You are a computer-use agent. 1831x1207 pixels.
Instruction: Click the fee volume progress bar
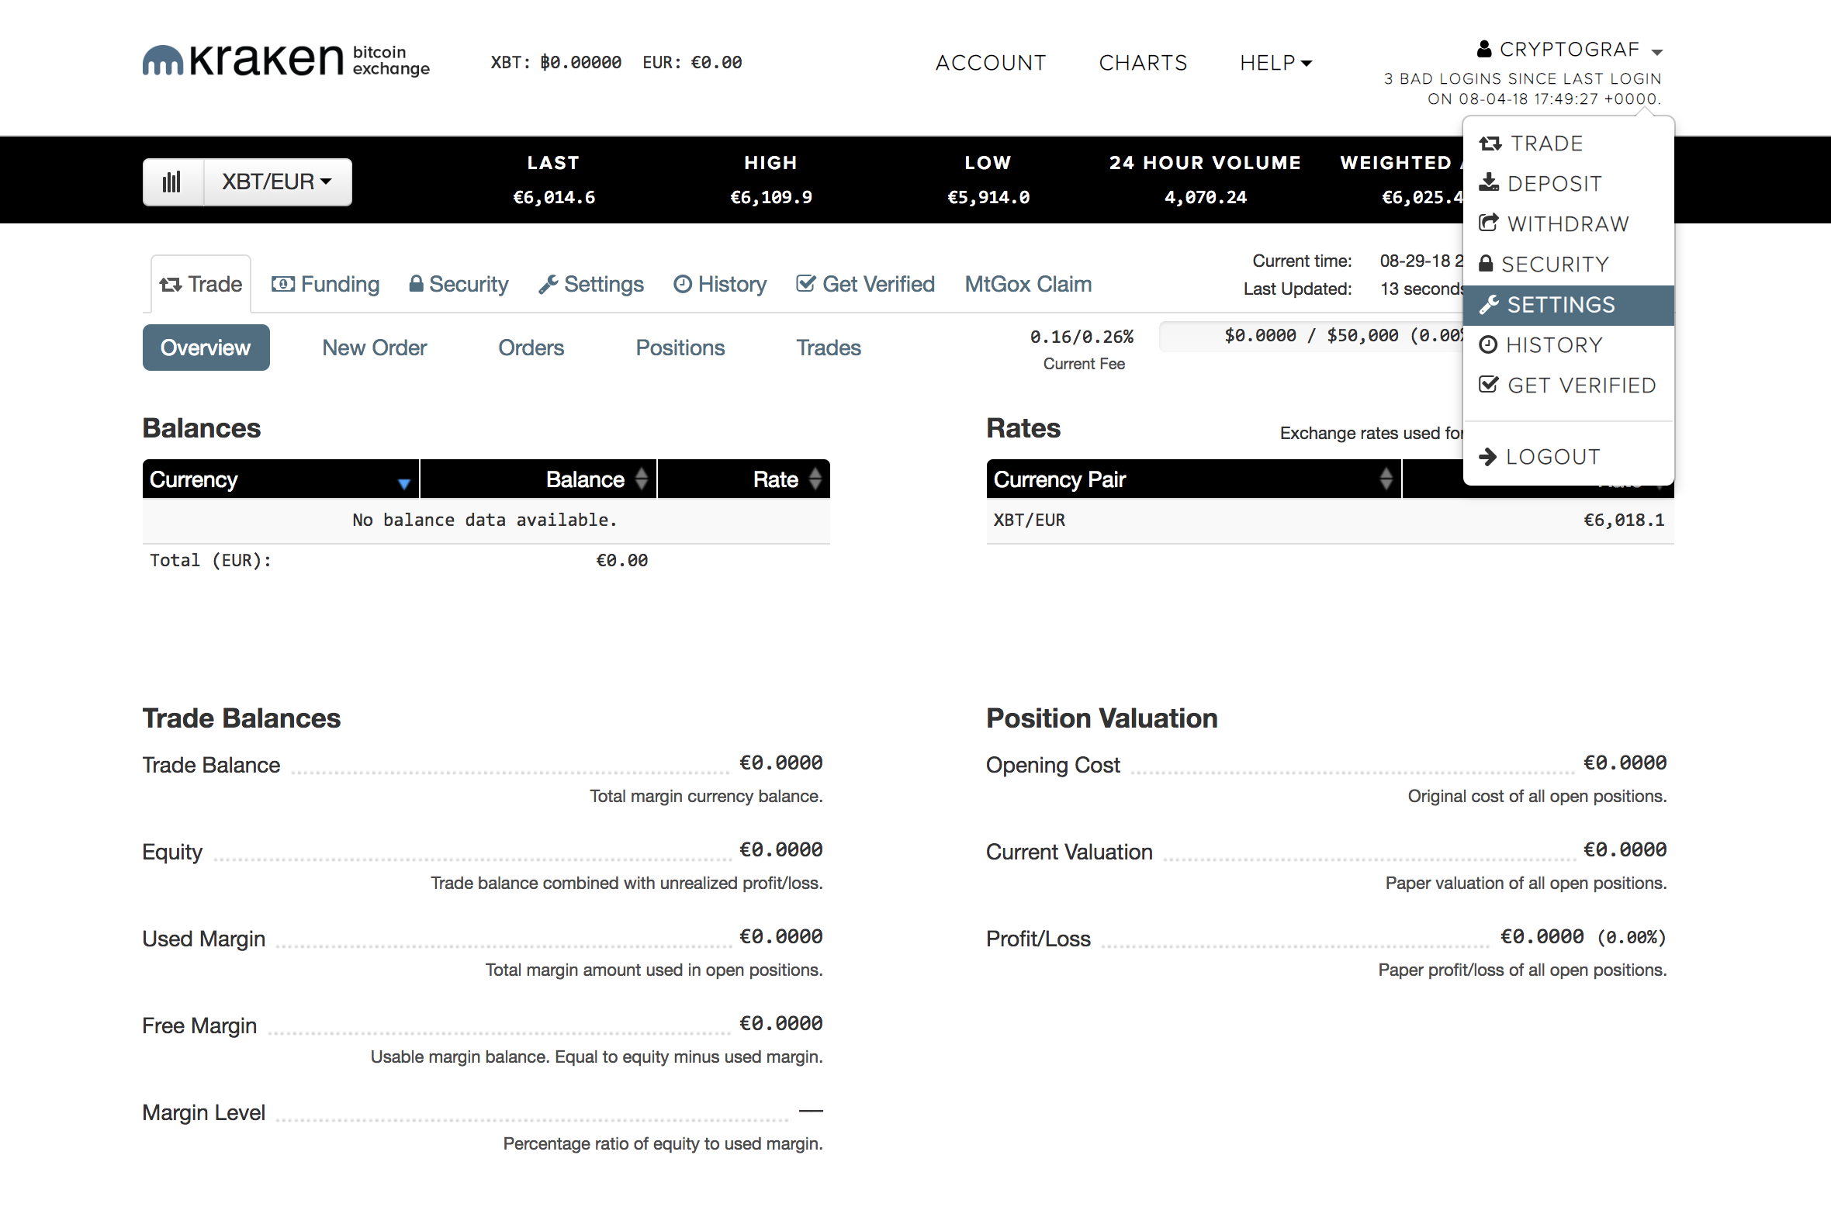click(1311, 336)
